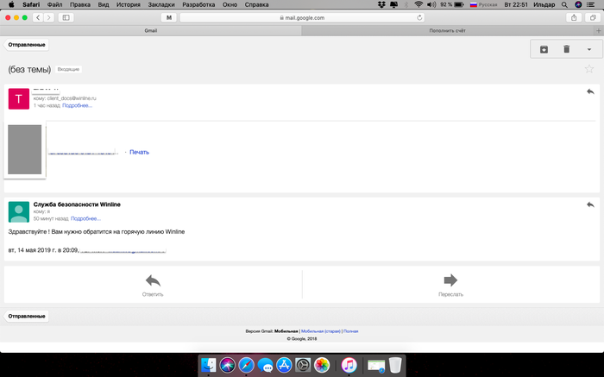Toggle the Safari sidebar button

tap(66, 17)
